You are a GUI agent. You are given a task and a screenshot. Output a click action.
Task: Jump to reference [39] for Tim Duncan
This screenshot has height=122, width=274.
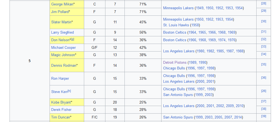(263, 116)
